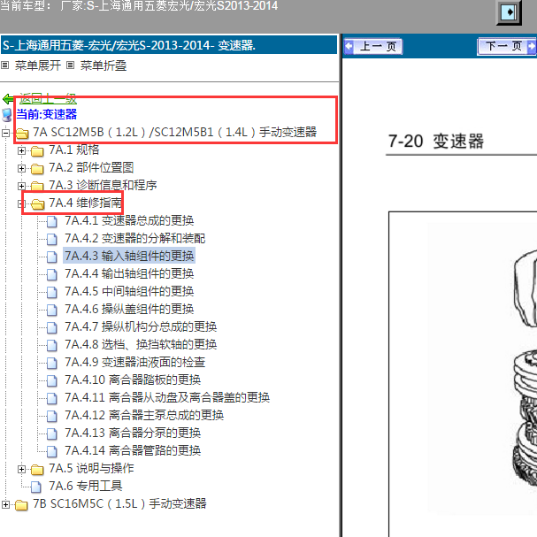The image size is (537, 537).
Task: Click document icon of 7A.4.12 离合器主泵总成的更换
Action: [x=51, y=416]
